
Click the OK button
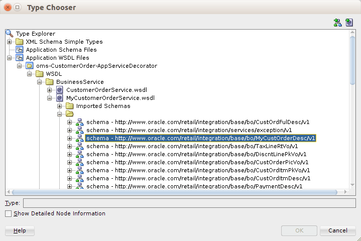(x=299, y=230)
